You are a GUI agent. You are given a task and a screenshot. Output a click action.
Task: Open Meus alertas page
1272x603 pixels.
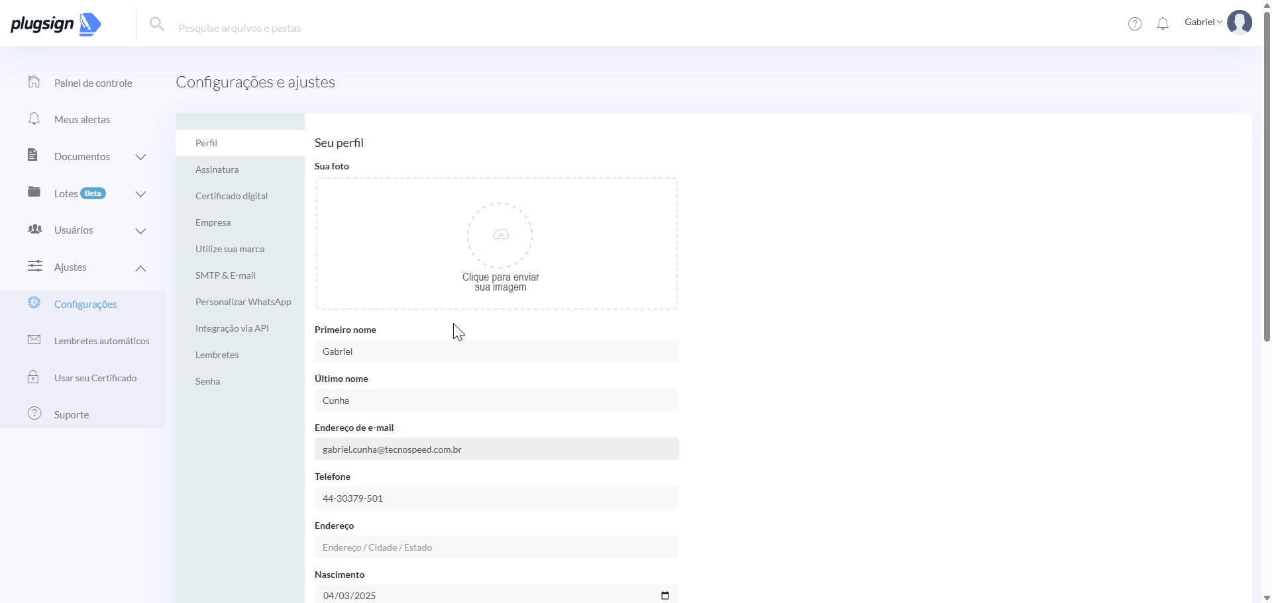coord(82,119)
